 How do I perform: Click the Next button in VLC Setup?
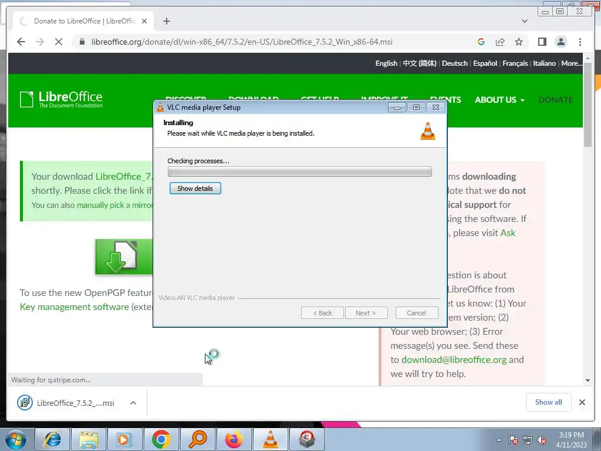(x=366, y=313)
